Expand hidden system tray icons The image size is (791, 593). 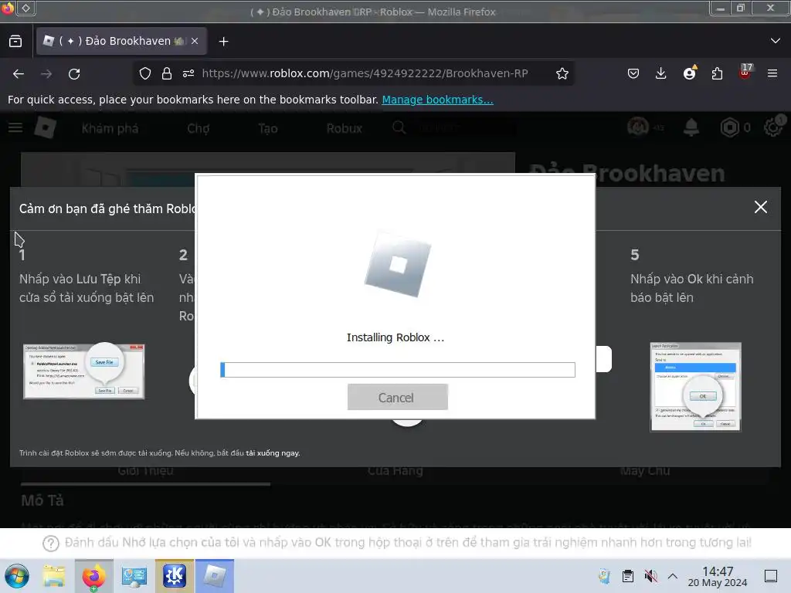pyautogui.click(x=673, y=576)
